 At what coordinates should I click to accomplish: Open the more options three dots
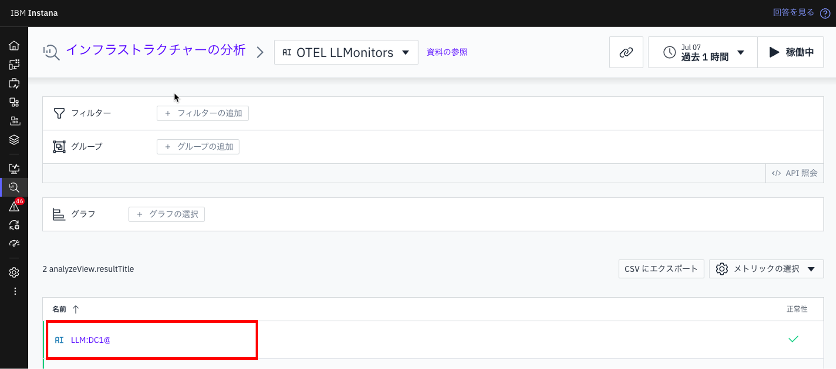[x=15, y=291]
